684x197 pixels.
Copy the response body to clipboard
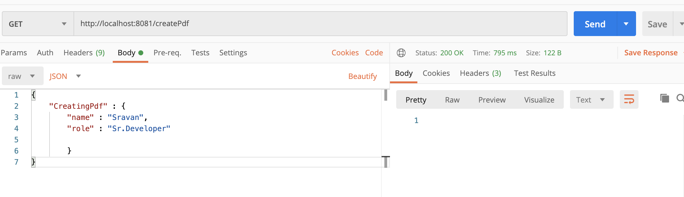[664, 98]
